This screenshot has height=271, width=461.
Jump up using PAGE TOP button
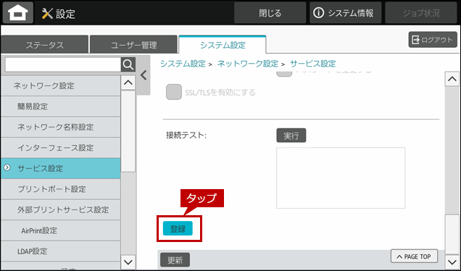click(x=414, y=257)
